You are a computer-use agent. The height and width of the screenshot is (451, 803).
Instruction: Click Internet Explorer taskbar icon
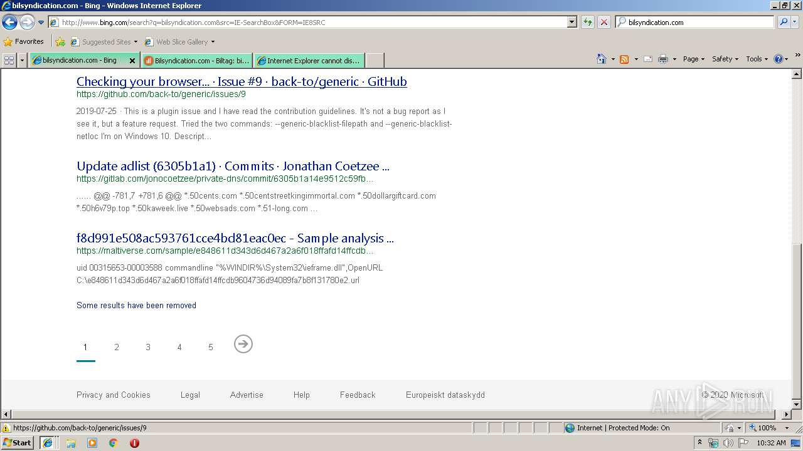[48, 442]
